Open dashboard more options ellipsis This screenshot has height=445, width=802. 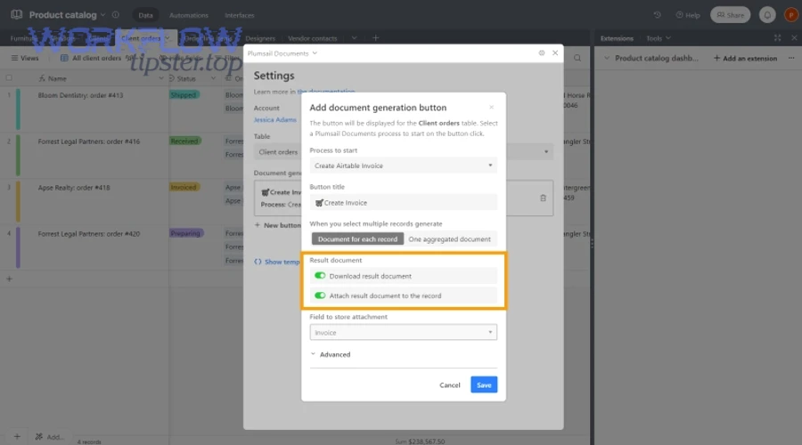pyautogui.click(x=791, y=58)
